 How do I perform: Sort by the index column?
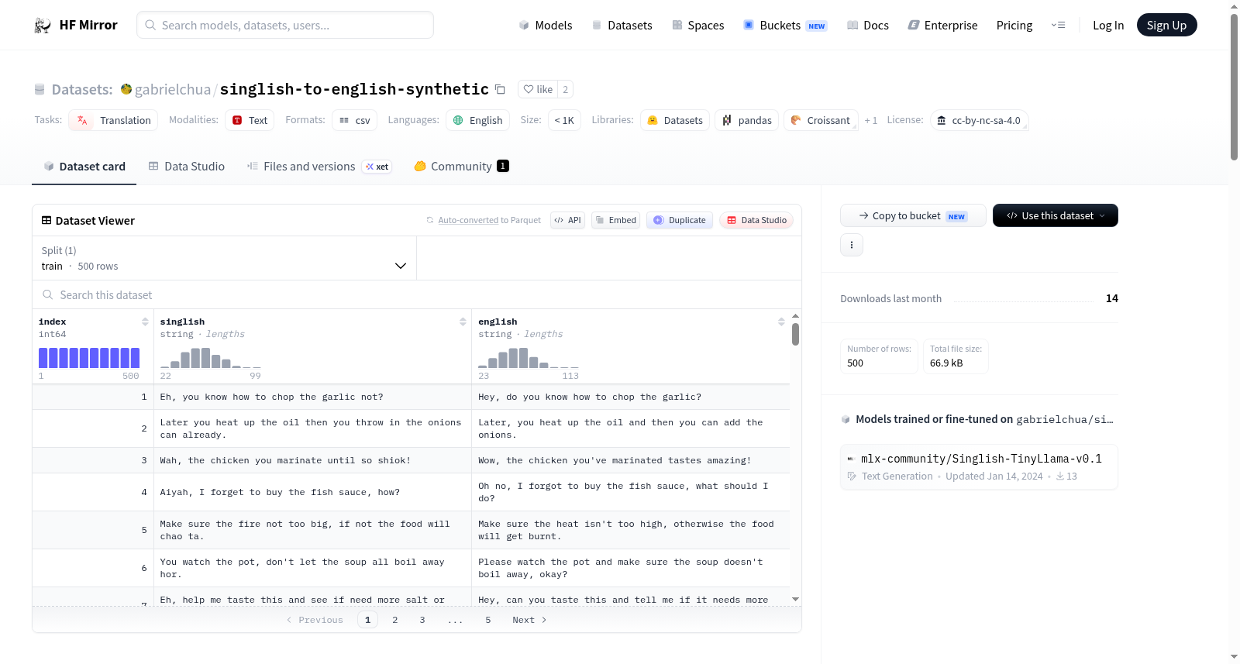[145, 322]
